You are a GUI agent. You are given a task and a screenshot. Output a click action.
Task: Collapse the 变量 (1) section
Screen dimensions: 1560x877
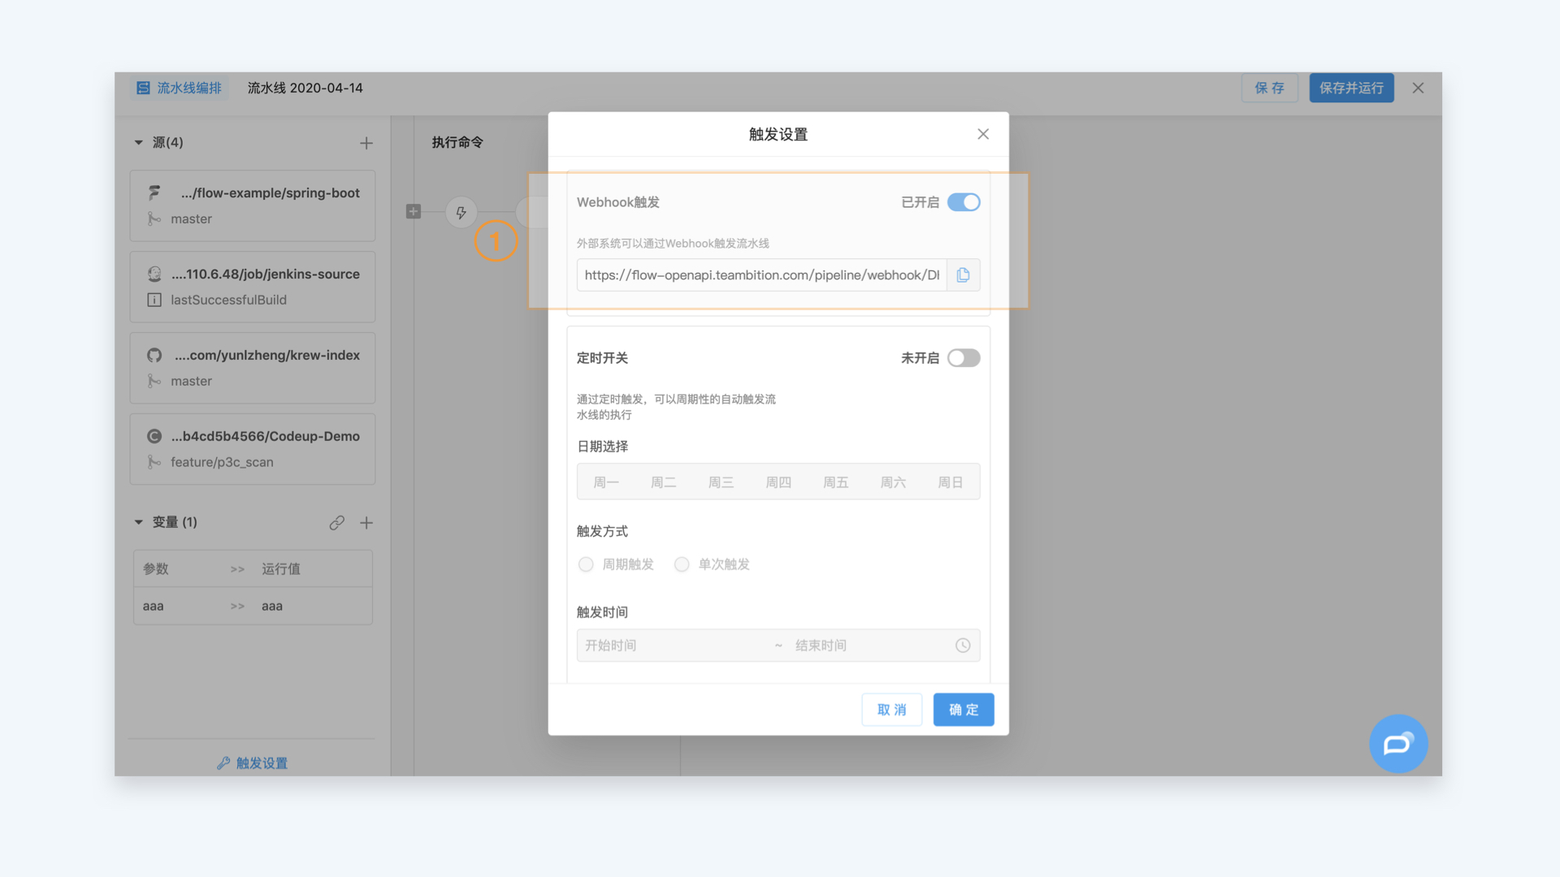pyautogui.click(x=139, y=522)
